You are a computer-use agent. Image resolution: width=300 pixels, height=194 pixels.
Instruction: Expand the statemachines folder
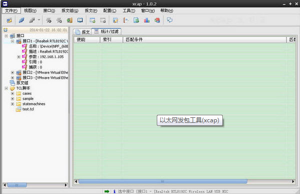pos(13,104)
